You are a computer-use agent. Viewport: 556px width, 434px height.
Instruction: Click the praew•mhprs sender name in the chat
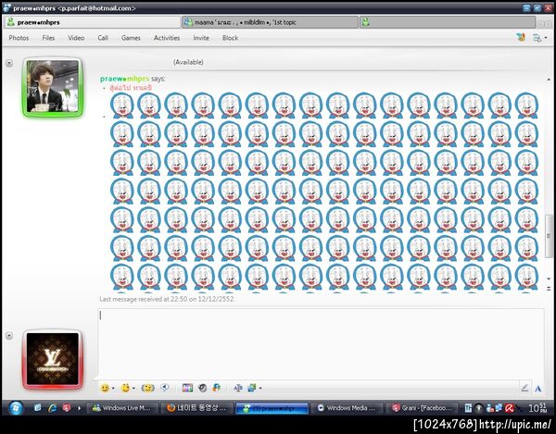coord(124,79)
